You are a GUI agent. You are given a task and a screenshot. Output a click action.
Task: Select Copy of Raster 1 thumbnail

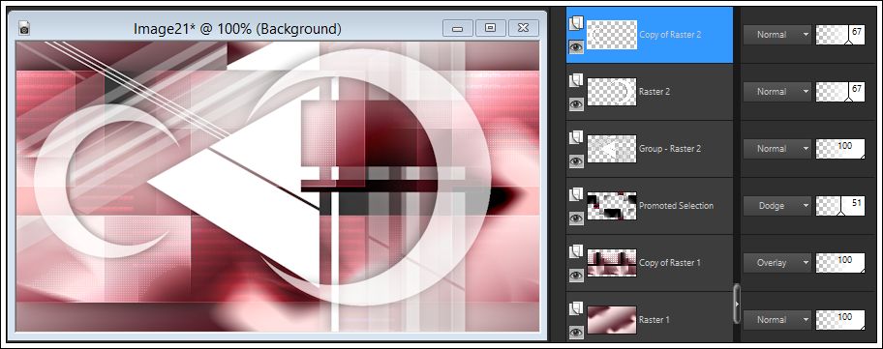[612, 262]
